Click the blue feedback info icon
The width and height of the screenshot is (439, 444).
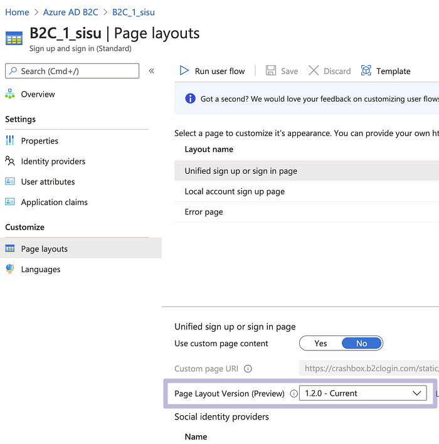[x=190, y=98]
